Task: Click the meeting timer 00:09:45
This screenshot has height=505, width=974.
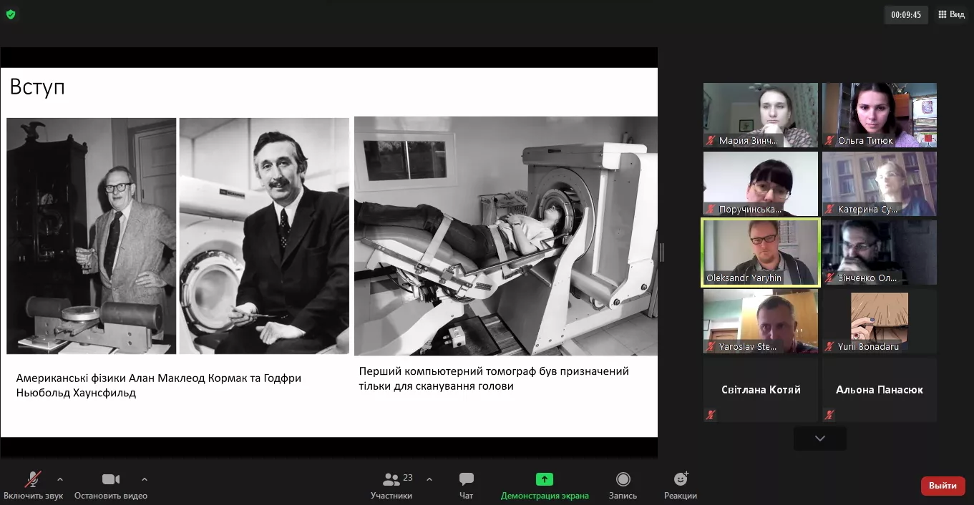Action: pyautogui.click(x=905, y=14)
